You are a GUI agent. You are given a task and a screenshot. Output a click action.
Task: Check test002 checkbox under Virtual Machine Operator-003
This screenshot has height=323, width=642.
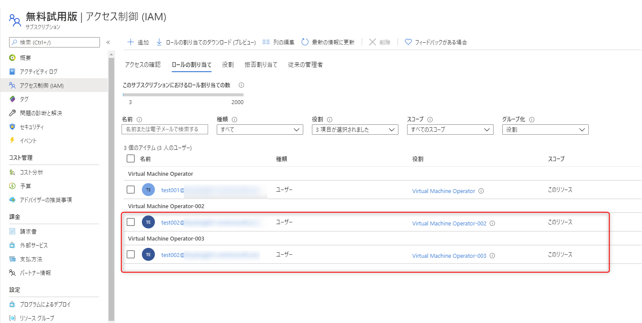pos(131,254)
